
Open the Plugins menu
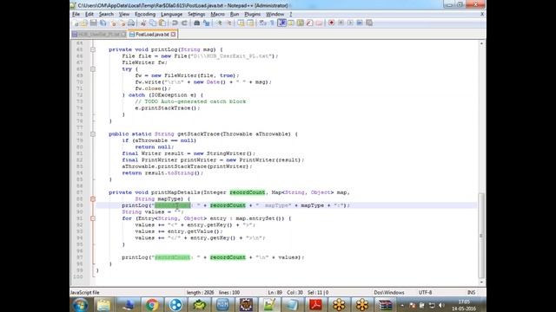click(253, 14)
